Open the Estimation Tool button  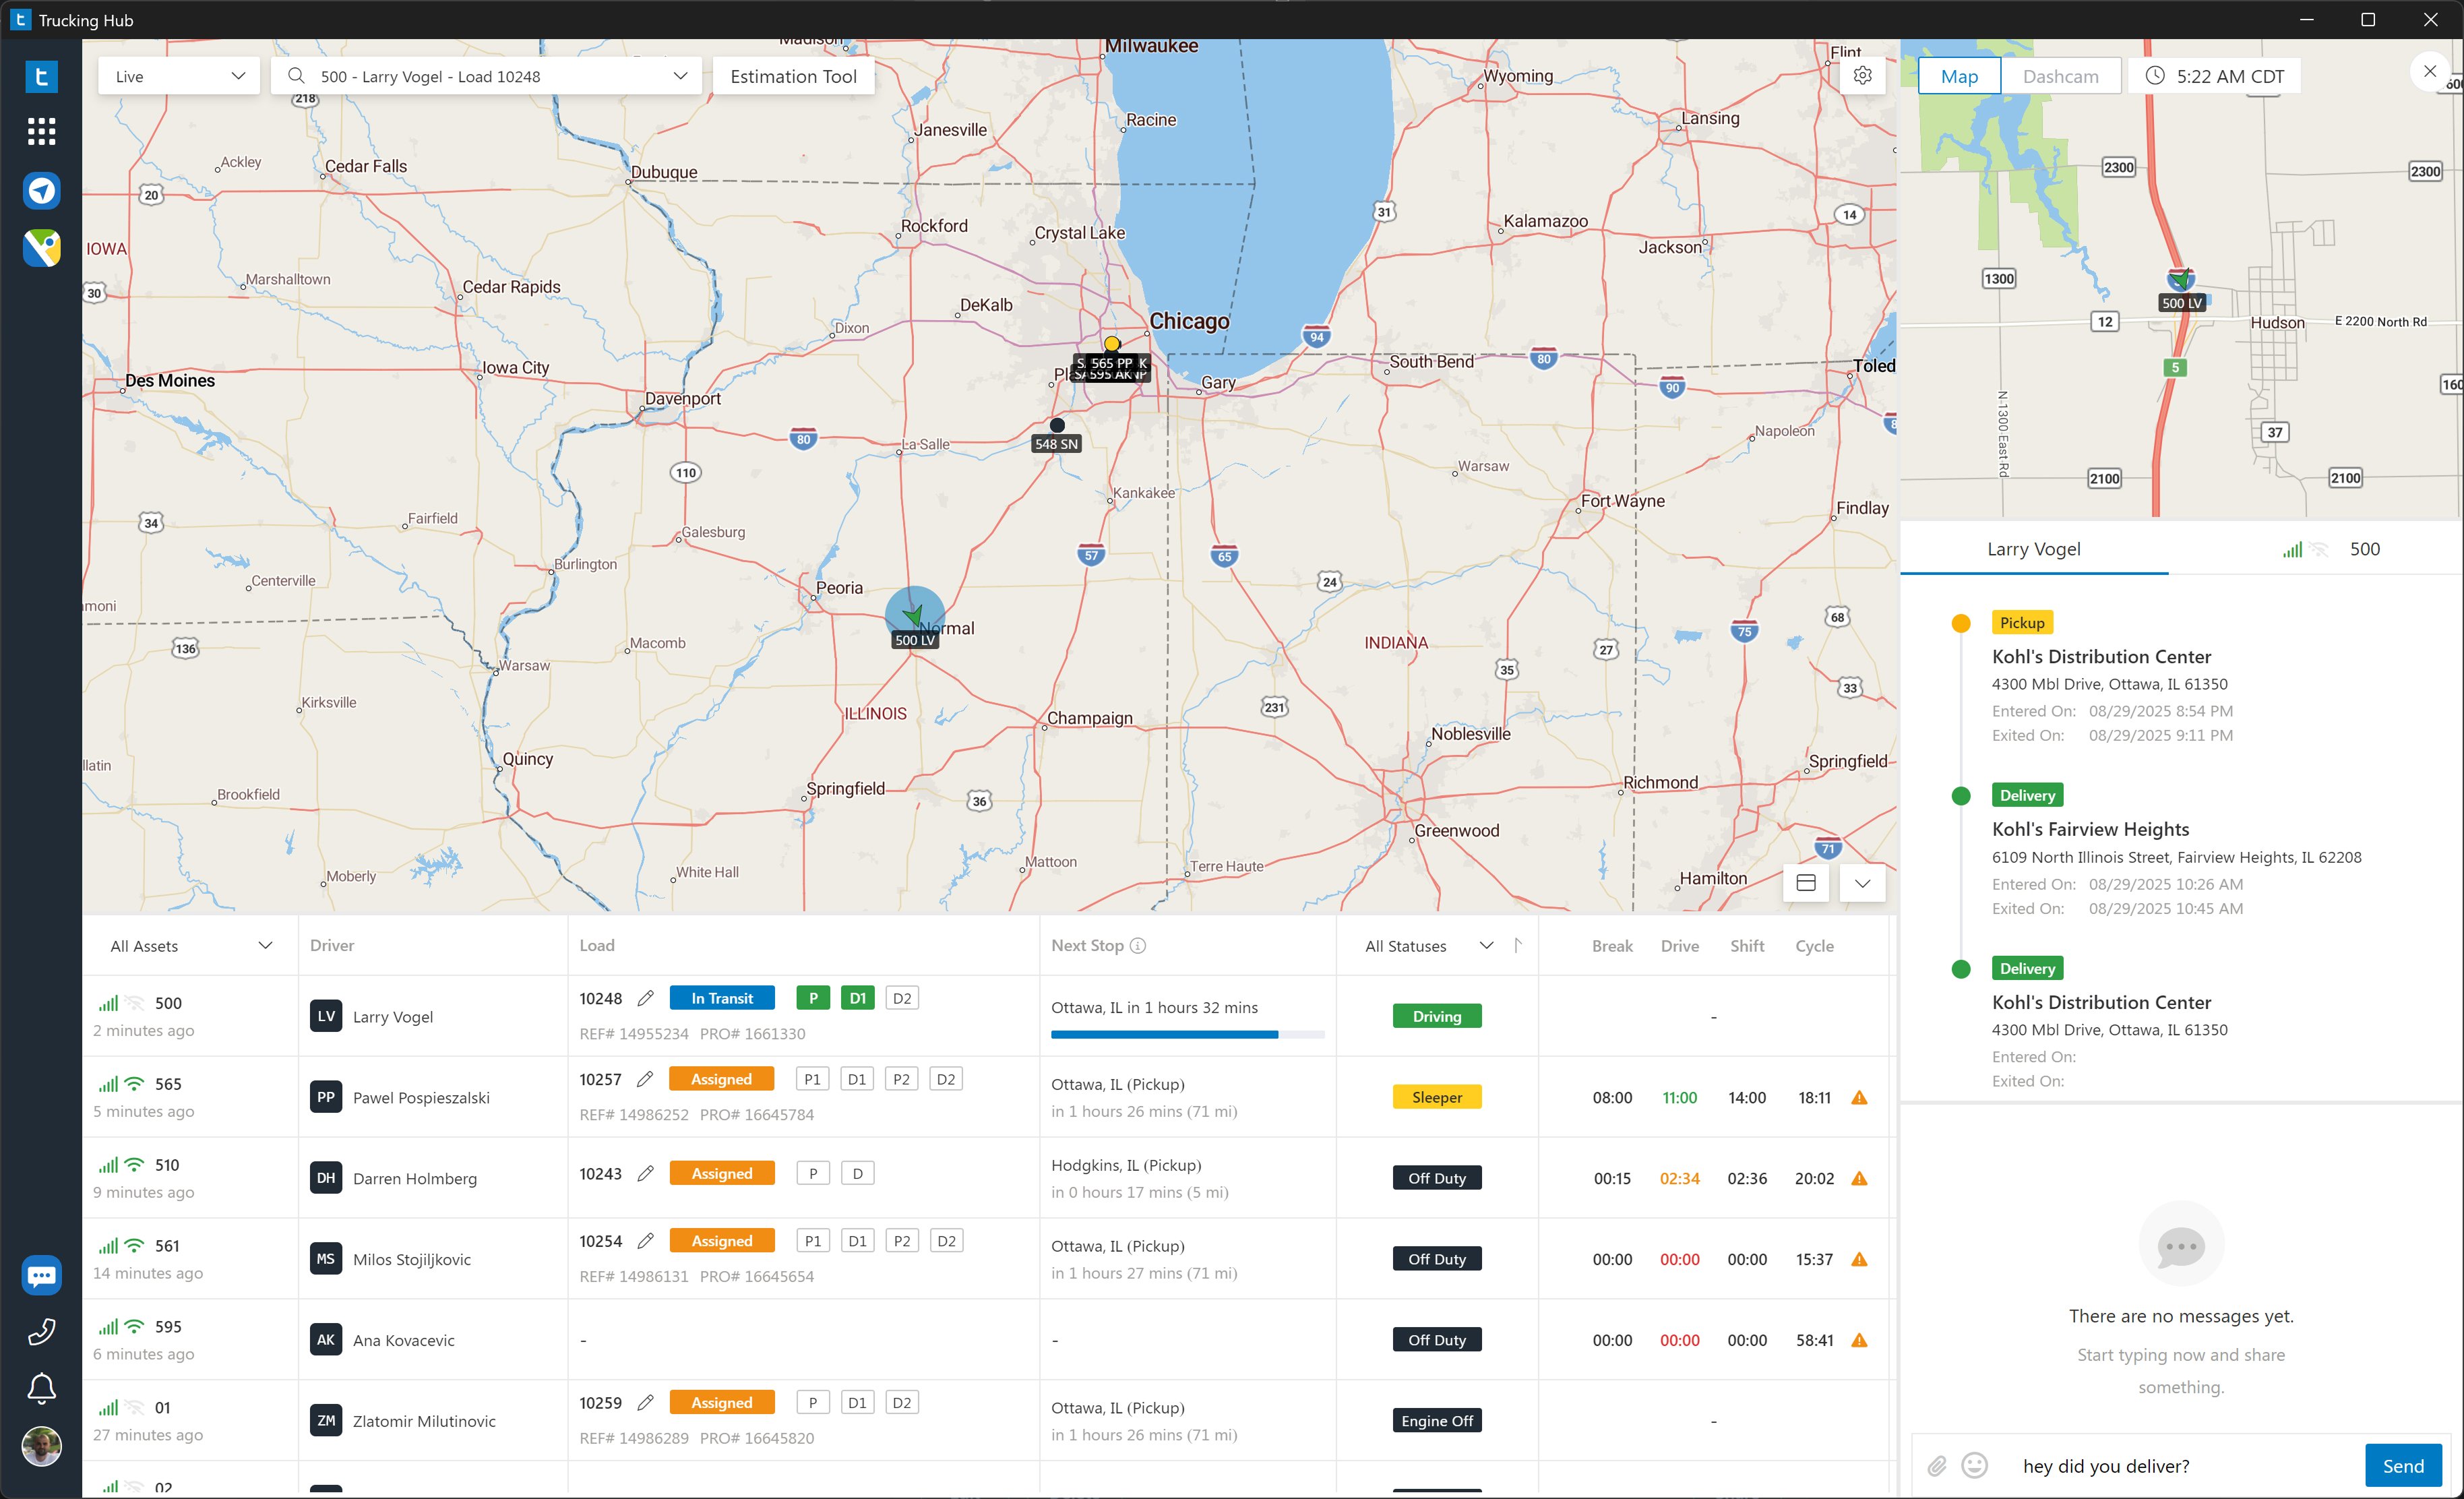coord(793,76)
